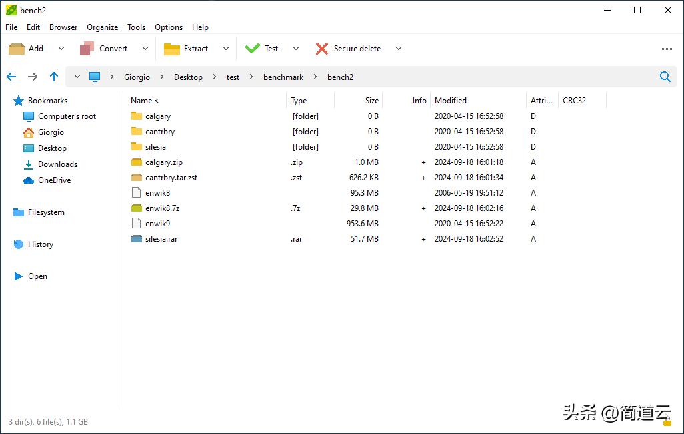
Task: Click the Extract toolbar icon
Action: 172,49
